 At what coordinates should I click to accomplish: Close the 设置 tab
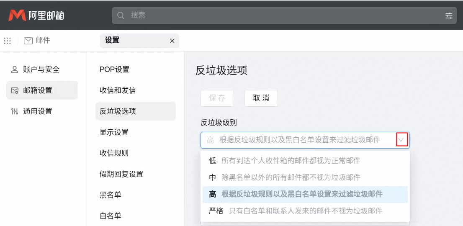[172, 41]
